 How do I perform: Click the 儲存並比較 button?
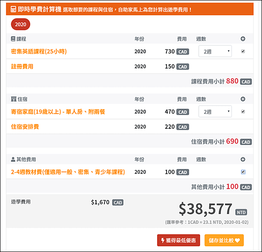(224, 240)
